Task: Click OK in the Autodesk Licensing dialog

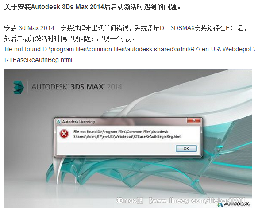Action: click(186, 149)
